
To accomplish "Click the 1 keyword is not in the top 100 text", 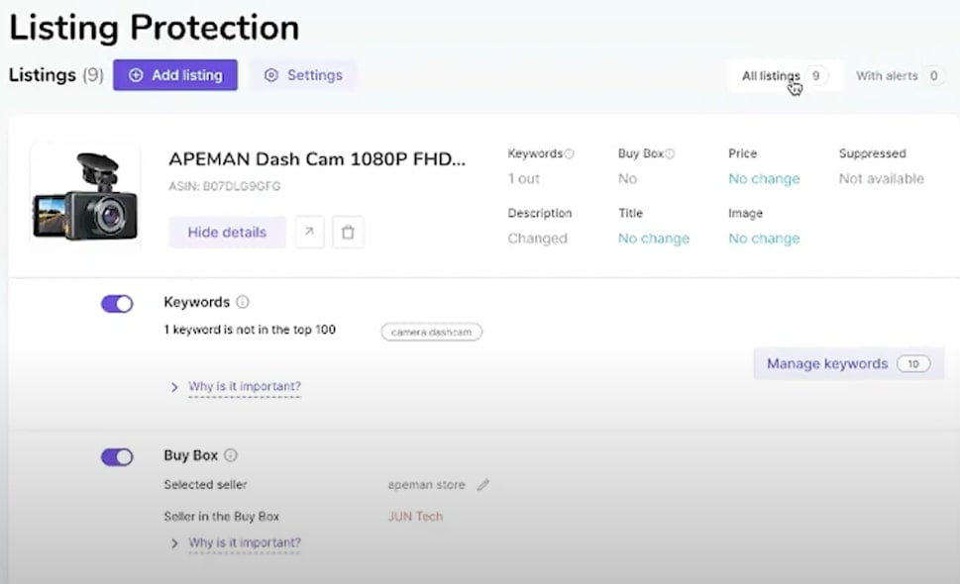I will tap(250, 330).
